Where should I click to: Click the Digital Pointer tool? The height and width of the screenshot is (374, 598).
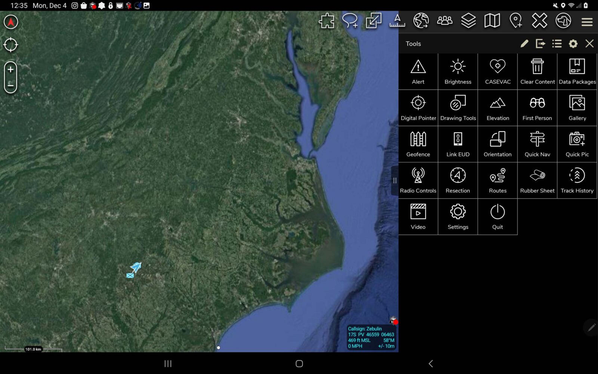coord(418,108)
